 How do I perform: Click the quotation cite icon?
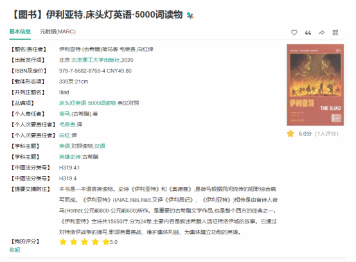(x=308, y=33)
